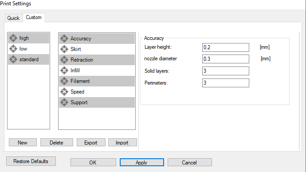Click the gear icon next to Infill
The height and width of the screenshot is (172, 306).
[64, 70]
